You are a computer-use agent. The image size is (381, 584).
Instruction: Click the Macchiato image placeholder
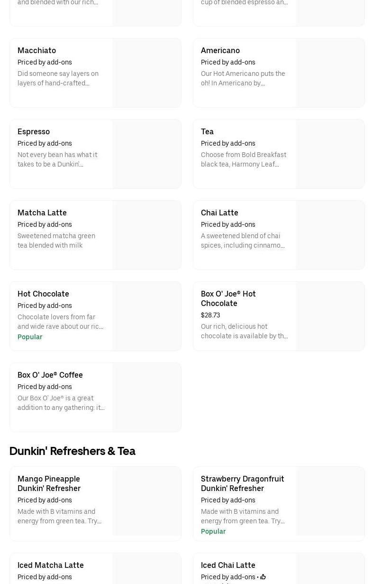(146, 73)
